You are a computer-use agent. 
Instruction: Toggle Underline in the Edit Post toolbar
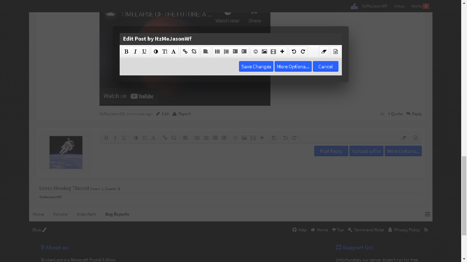click(144, 52)
